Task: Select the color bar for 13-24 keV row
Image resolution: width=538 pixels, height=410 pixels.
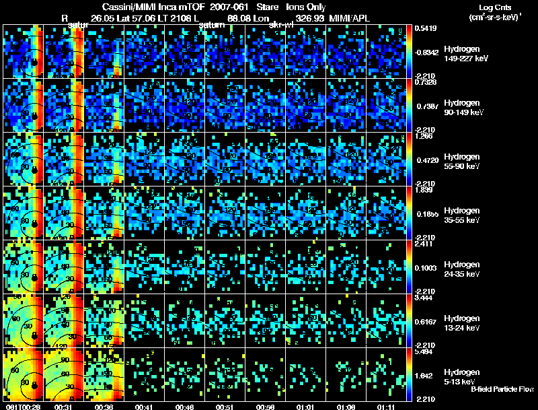Action: [409, 321]
